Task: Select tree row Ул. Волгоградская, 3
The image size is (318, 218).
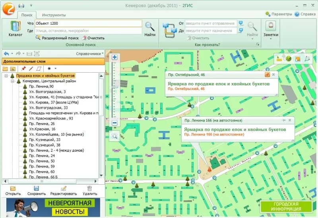Action: 47,92
